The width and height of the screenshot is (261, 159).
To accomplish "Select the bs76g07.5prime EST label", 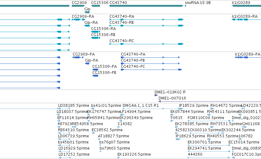I will [114, 143].
